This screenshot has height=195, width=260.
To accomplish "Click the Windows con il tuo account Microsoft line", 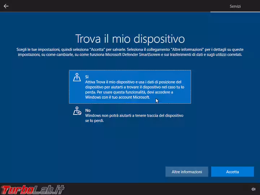I will tap(117, 97).
